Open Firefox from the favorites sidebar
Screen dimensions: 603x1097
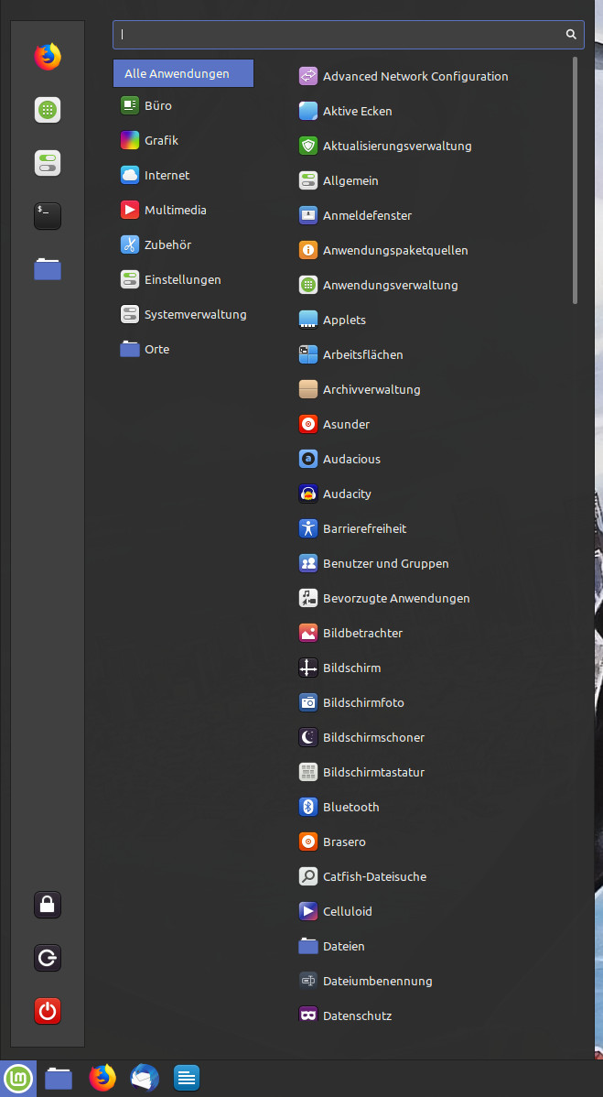coord(48,57)
